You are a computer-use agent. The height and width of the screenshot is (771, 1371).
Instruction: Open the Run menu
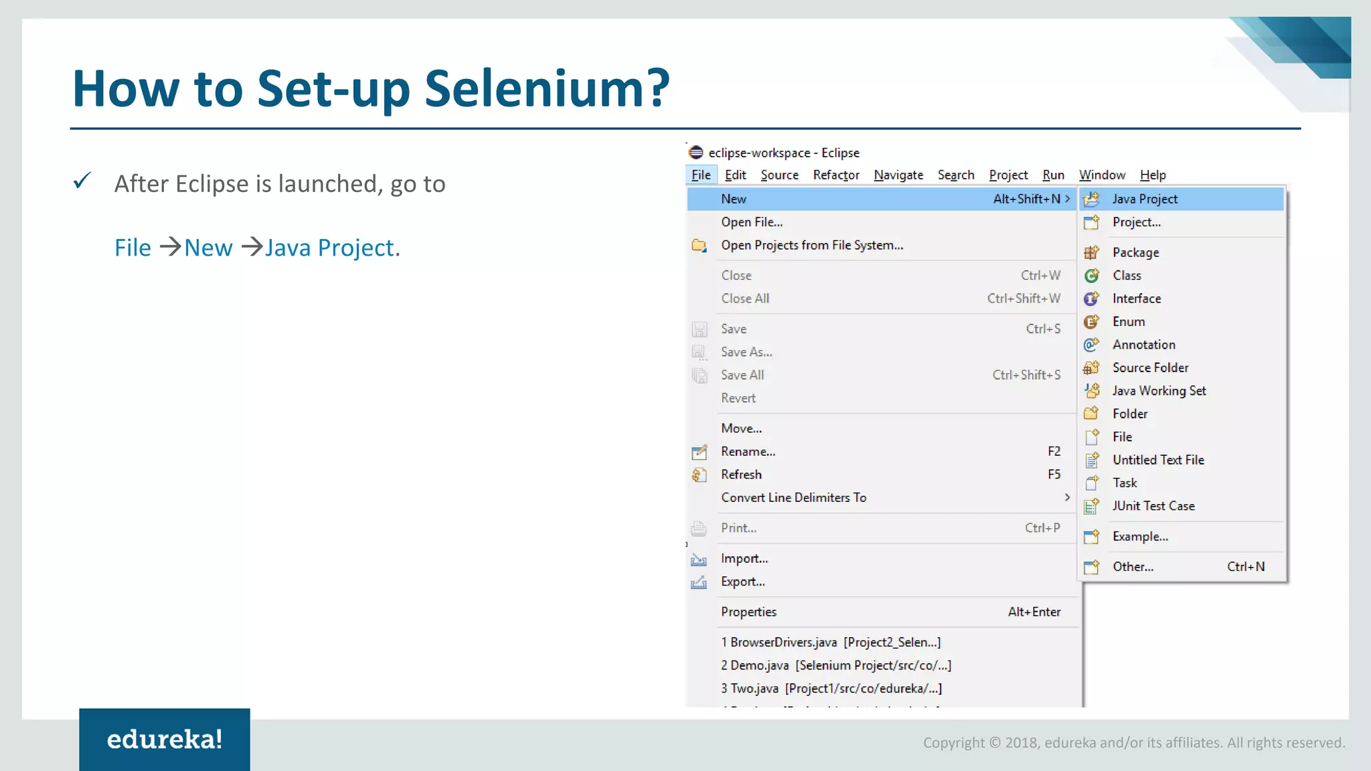click(1053, 175)
